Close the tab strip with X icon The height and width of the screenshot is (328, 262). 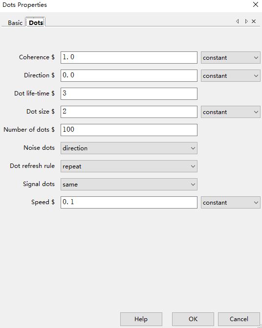point(254,22)
